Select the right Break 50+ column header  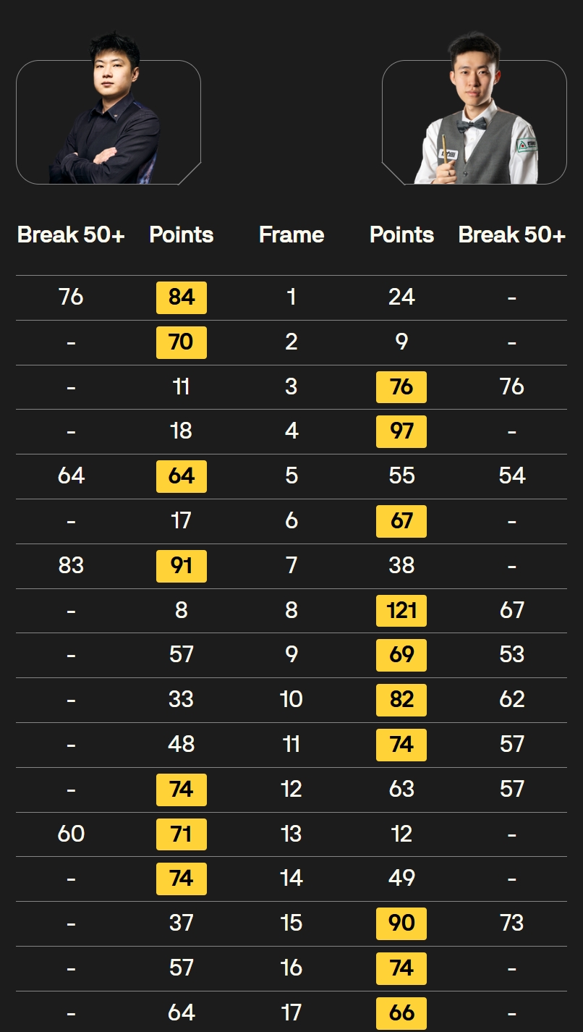tap(511, 234)
